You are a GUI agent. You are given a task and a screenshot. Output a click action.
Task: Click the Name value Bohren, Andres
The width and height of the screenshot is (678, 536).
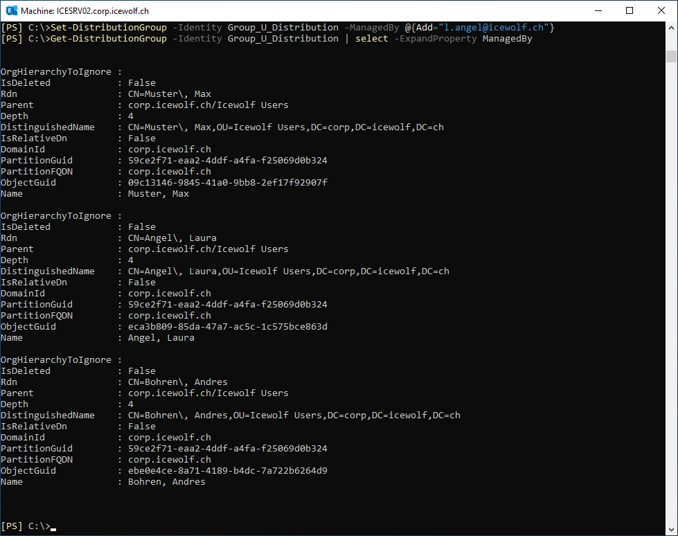point(166,482)
